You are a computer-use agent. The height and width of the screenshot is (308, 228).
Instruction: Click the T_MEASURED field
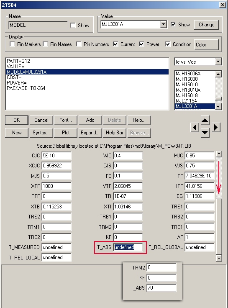(56, 247)
